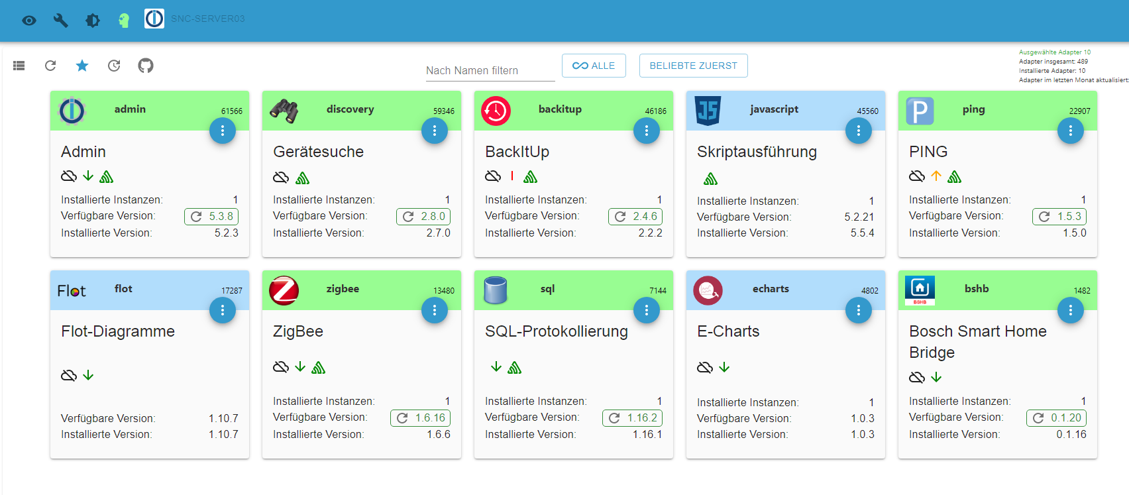Click the echarts logo
Image resolution: width=1129 pixels, height=495 pixels.
pyautogui.click(x=708, y=290)
